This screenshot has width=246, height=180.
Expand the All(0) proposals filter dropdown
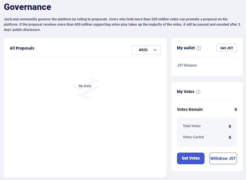[146, 50]
